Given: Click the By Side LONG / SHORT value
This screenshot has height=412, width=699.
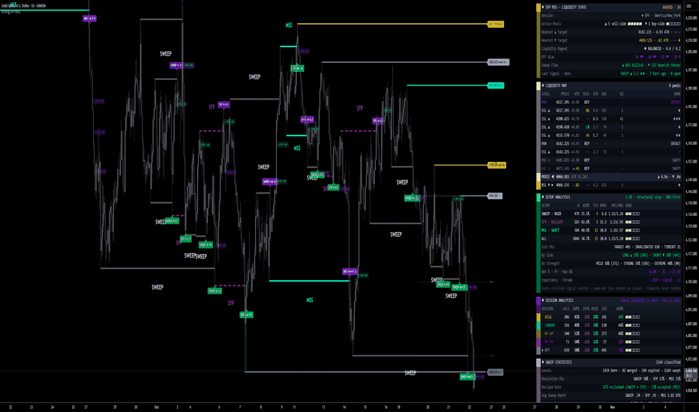Looking at the screenshot, I should coord(651,255).
